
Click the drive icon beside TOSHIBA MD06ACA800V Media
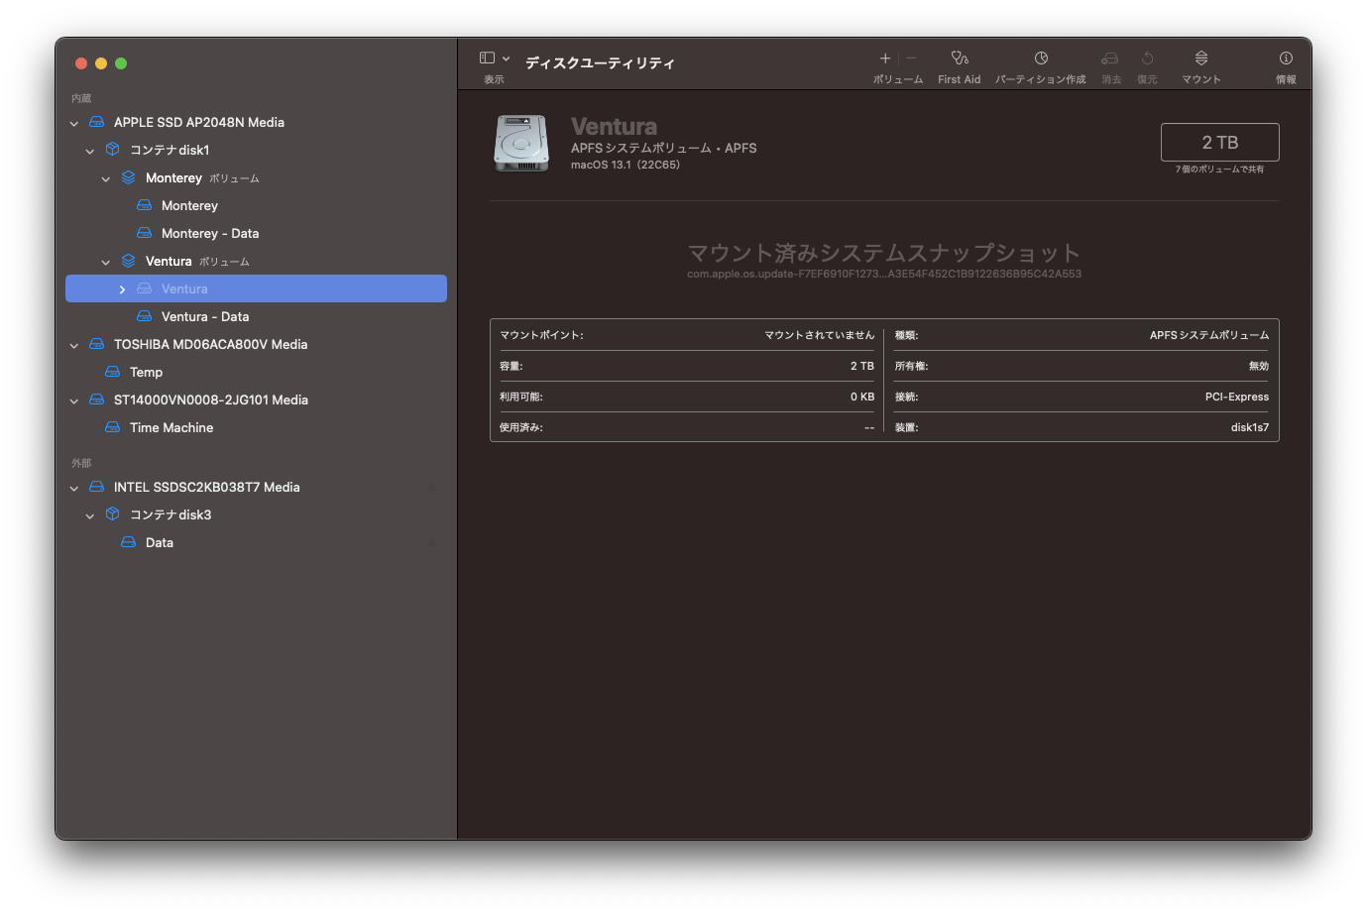click(x=97, y=344)
